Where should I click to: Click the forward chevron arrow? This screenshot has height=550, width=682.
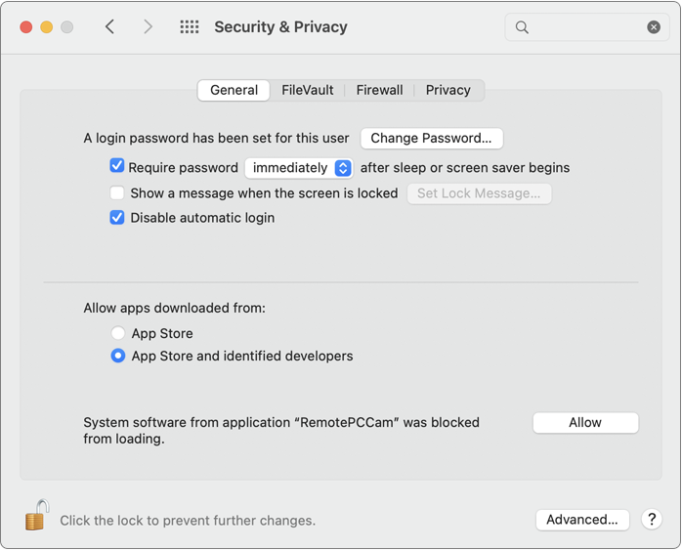pos(148,27)
